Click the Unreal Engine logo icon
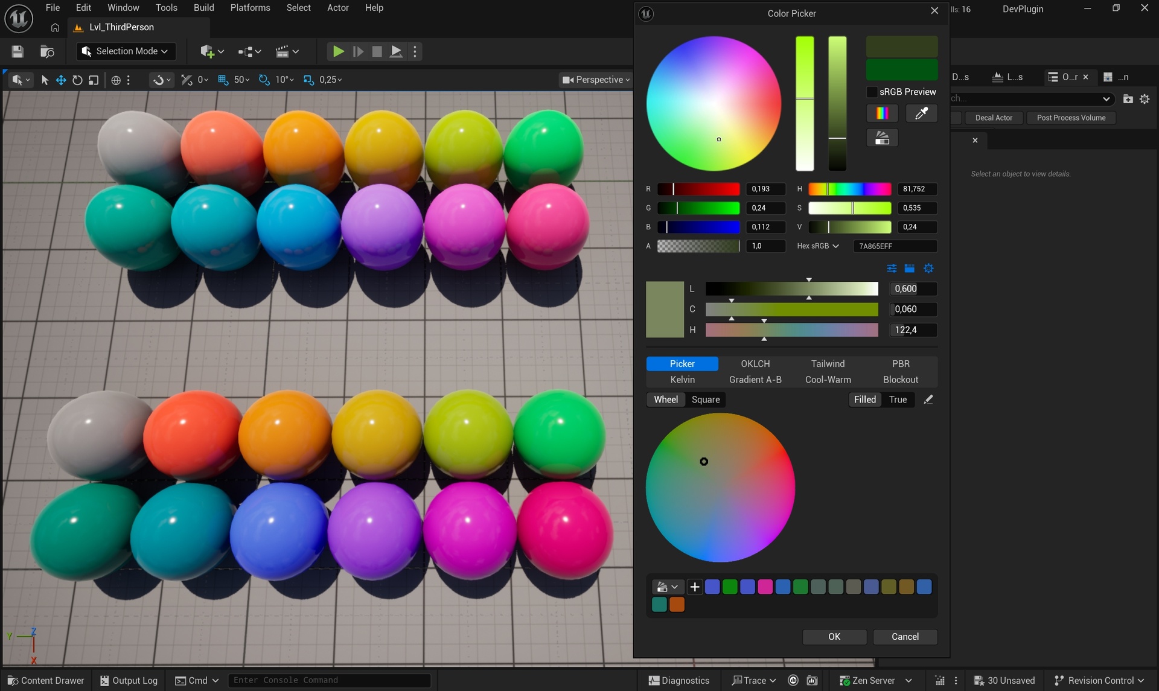Viewport: 1159px width, 691px height. coord(19,18)
